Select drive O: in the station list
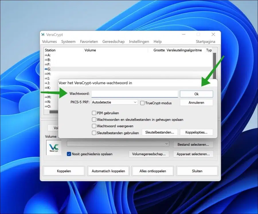The image size is (258, 214). point(48,106)
